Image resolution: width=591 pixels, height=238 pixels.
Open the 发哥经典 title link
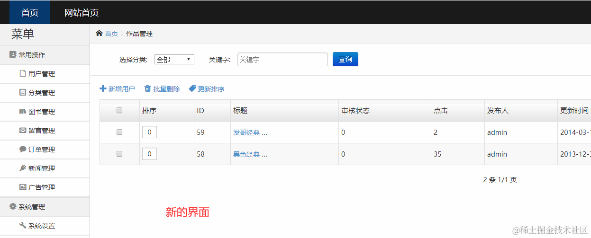[246, 132]
